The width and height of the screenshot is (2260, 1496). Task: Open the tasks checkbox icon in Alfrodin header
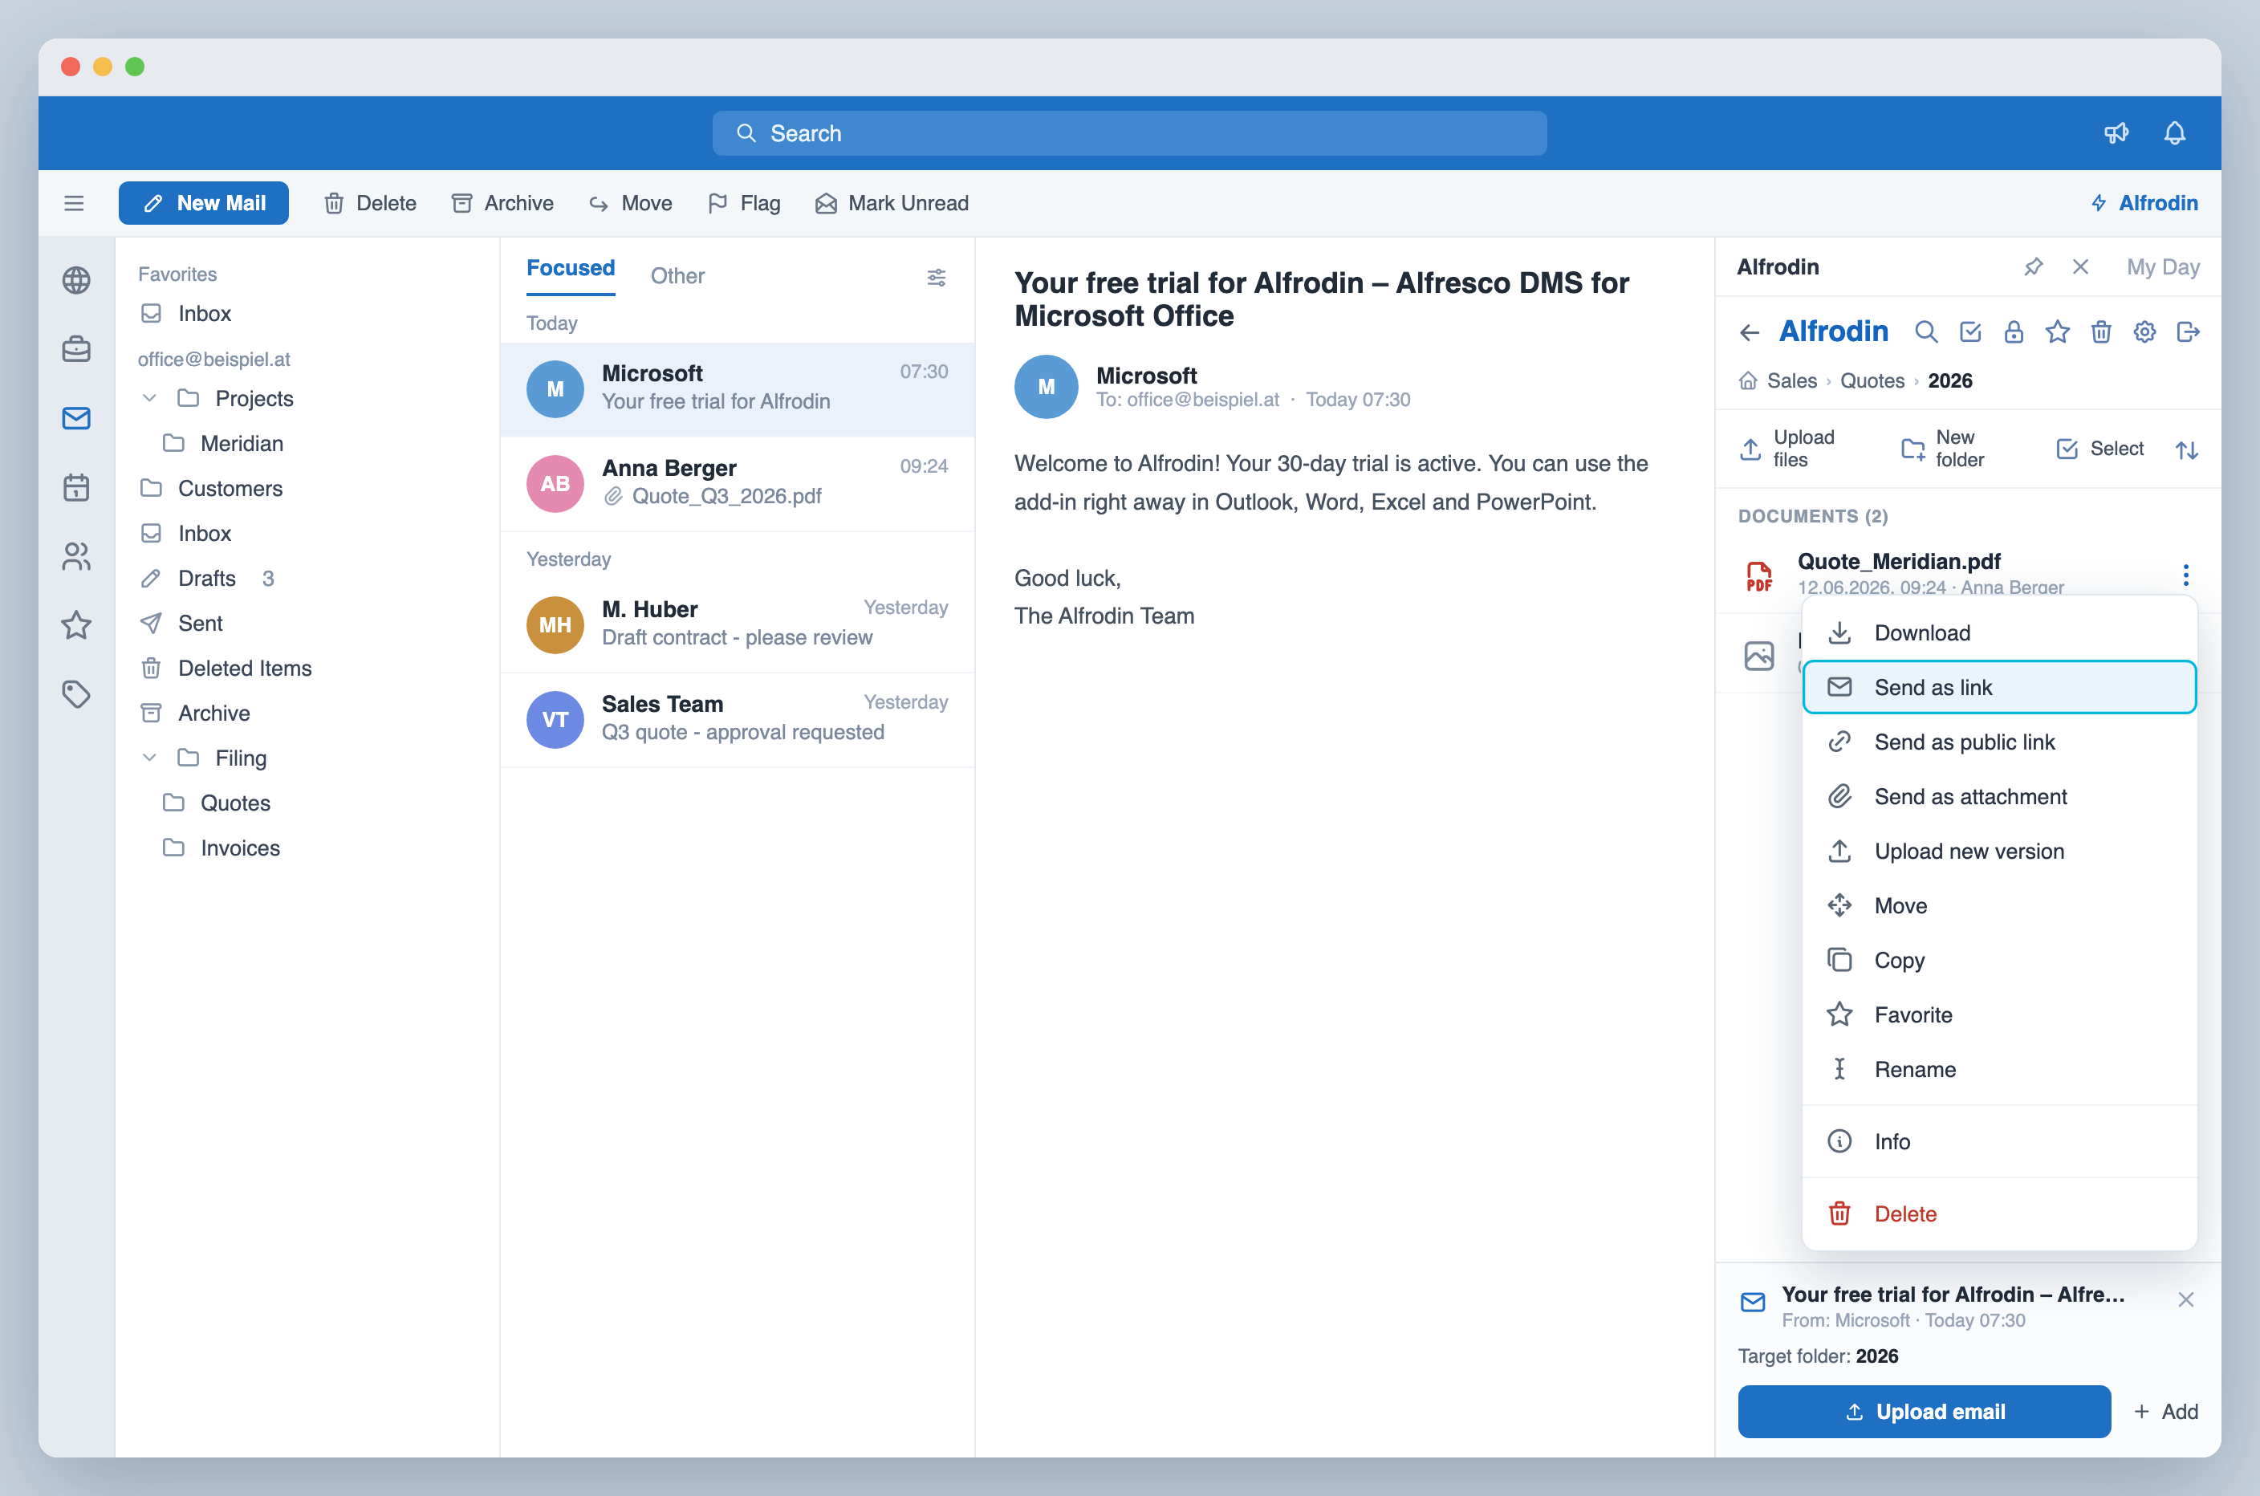pos(1970,332)
